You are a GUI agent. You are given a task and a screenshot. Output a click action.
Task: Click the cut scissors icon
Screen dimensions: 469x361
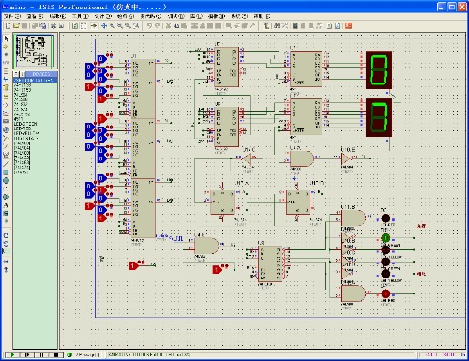(168, 26)
